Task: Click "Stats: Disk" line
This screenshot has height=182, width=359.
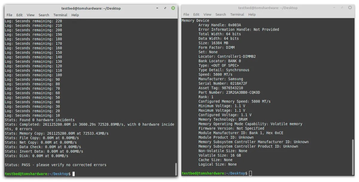Action: point(36,156)
